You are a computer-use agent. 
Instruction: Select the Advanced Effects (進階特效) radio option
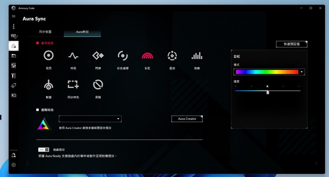[x=37, y=110]
